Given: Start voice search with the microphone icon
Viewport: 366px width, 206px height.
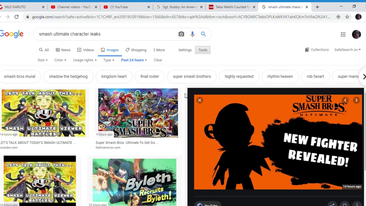Looking at the screenshot, I should (192, 34).
